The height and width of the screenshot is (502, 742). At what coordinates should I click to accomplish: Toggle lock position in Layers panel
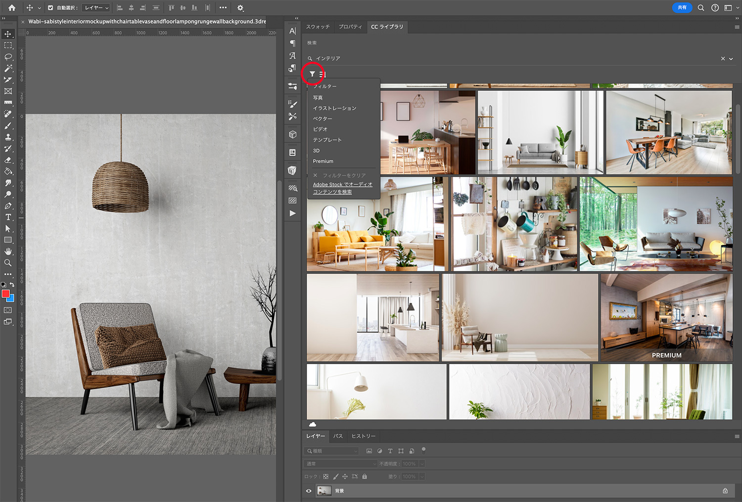pos(345,476)
